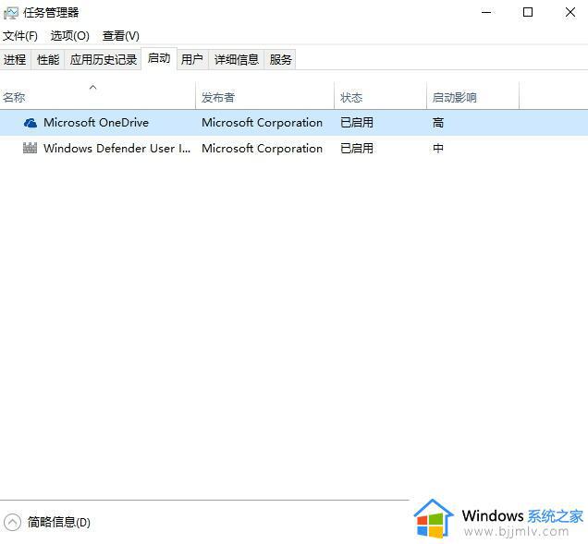588x544 pixels.
Task: Sort by the 名称 column header
Action: pyautogui.click(x=97, y=97)
